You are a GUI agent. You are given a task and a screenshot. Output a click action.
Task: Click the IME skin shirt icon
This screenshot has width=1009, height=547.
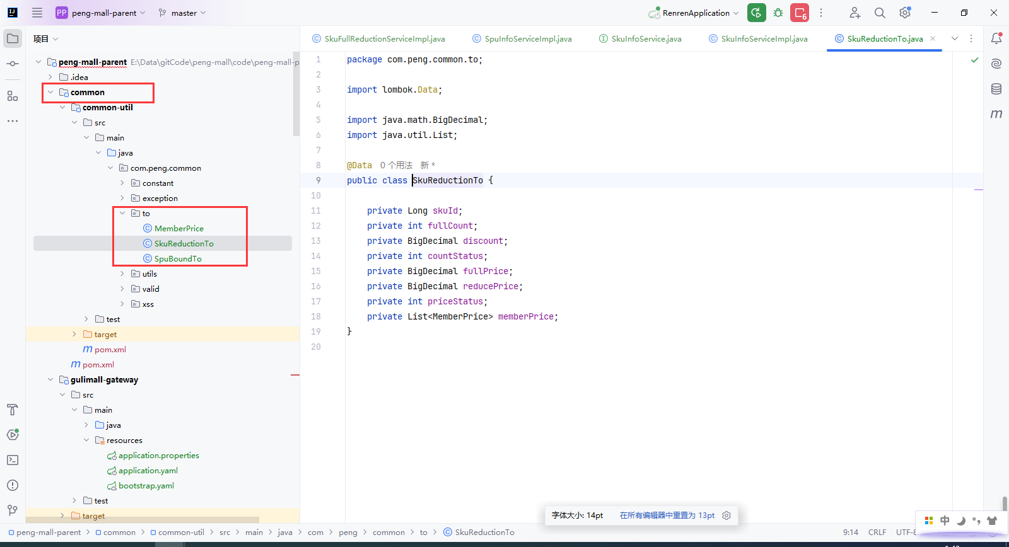tap(992, 521)
